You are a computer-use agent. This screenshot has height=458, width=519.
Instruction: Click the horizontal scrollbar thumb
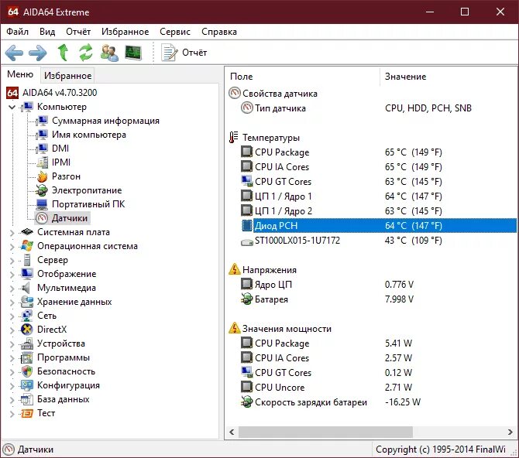click(325, 432)
